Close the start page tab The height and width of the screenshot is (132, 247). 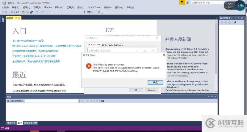(x=19, y=18)
